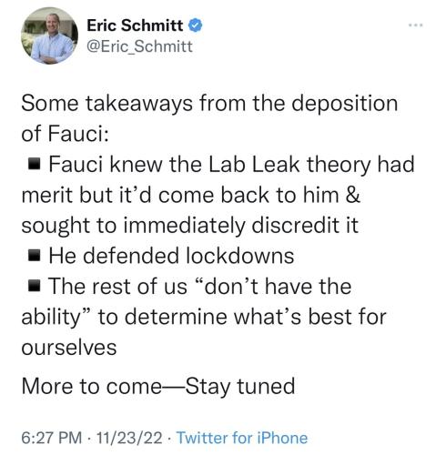446x455 pixels.
Task: Click the black square bullet before He defended
Action: 34,256
